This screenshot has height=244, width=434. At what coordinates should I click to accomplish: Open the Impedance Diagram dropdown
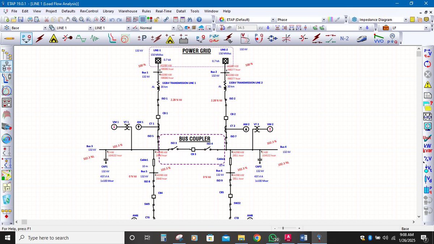pos(406,20)
